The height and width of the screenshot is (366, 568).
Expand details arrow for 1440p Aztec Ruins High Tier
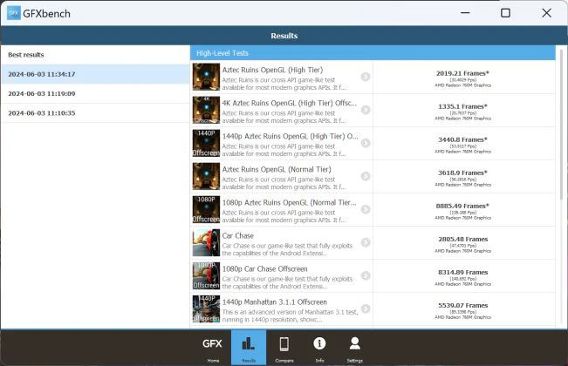pos(366,143)
